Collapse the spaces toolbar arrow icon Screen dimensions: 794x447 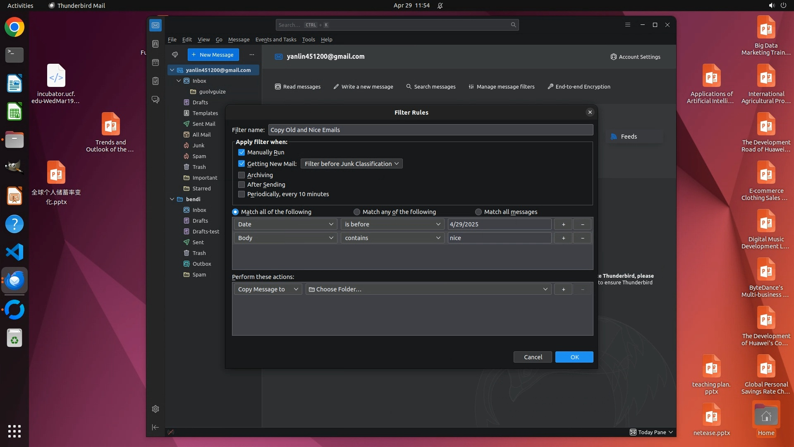(x=155, y=427)
